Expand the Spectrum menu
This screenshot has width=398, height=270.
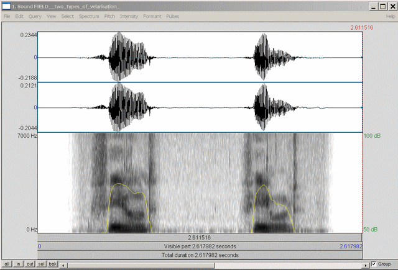(x=89, y=16)
